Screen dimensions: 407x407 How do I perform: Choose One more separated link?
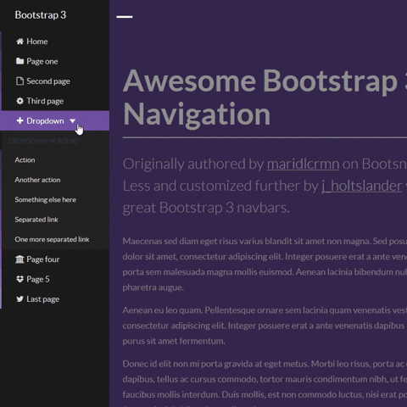(x=52, y=239)
